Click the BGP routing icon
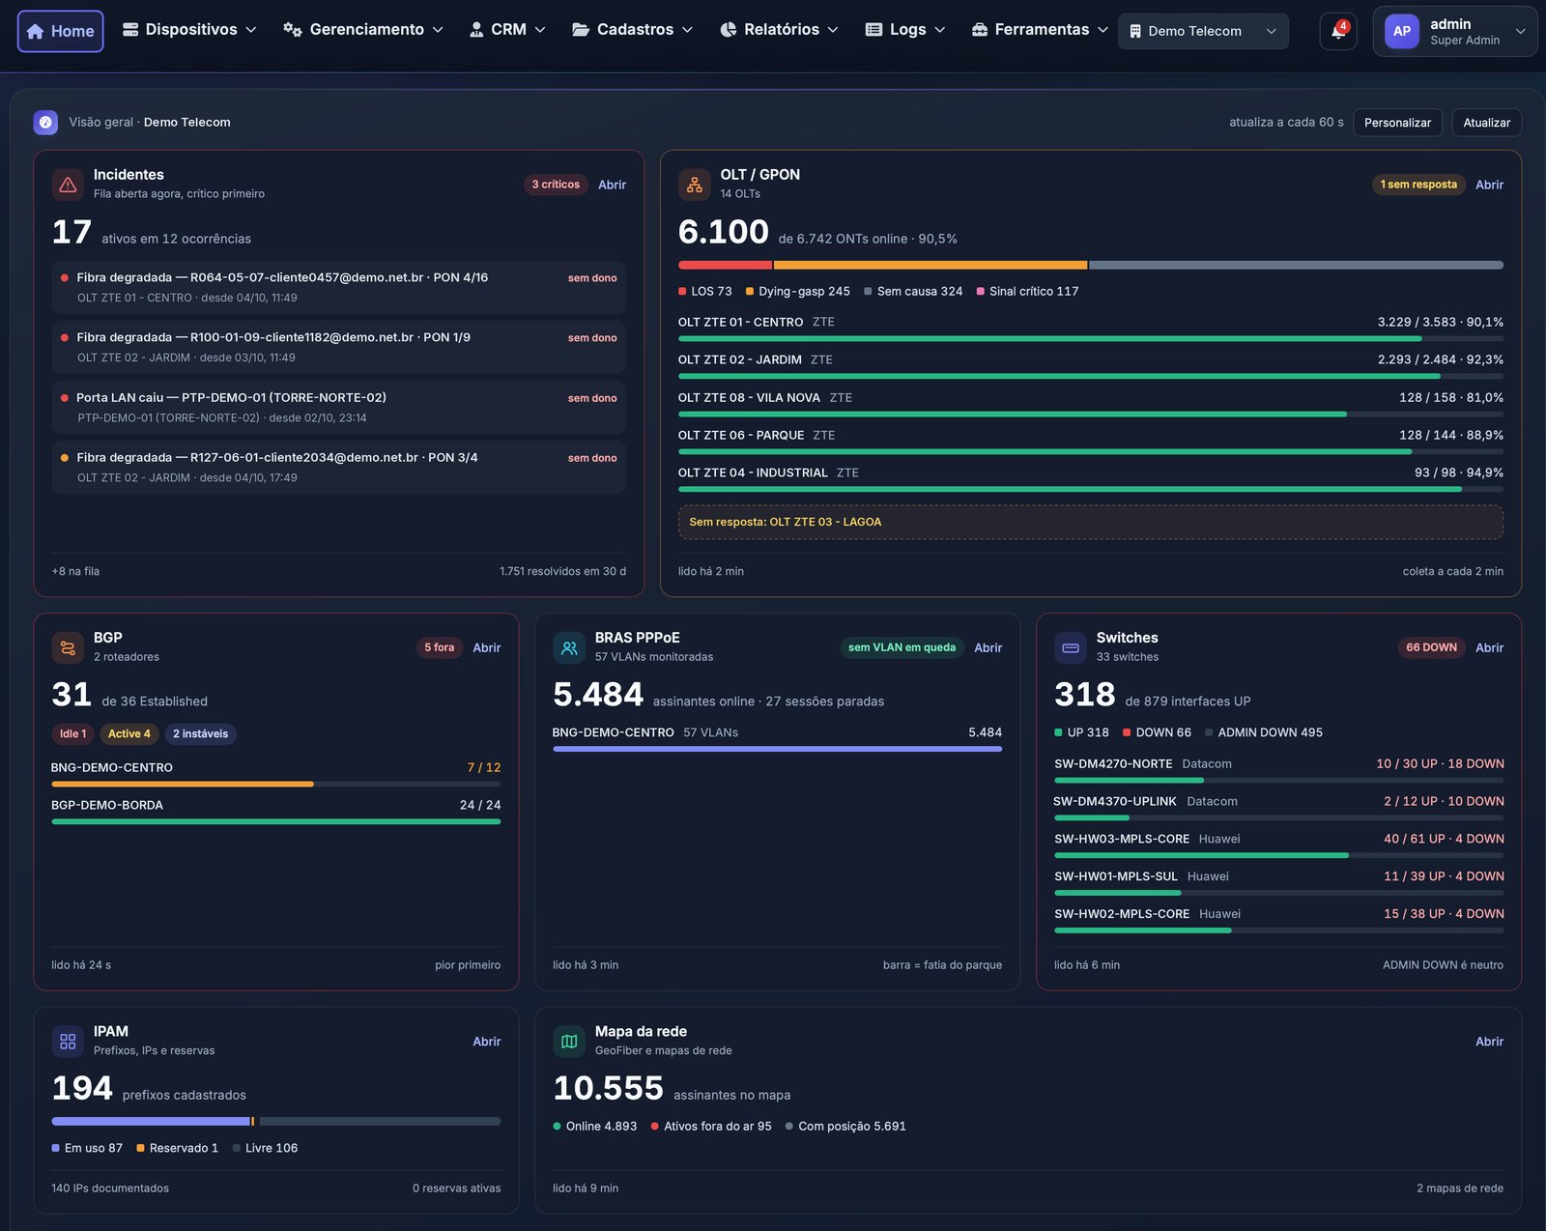This screenshot has width=1546, height=1231. click(x=68, y=647)
